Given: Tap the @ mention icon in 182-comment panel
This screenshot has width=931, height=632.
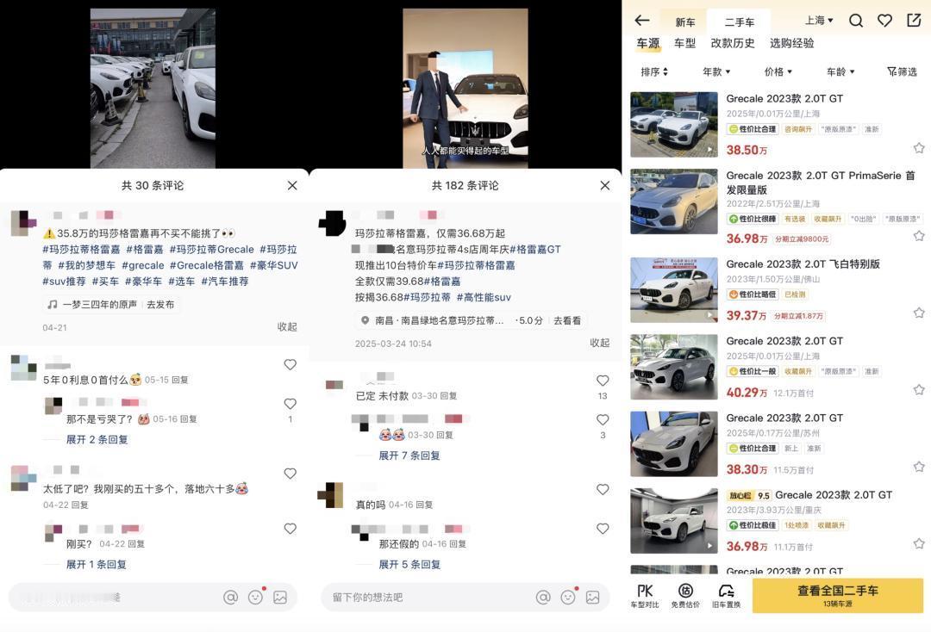Looking at the screenshot, I should point(543,597).
